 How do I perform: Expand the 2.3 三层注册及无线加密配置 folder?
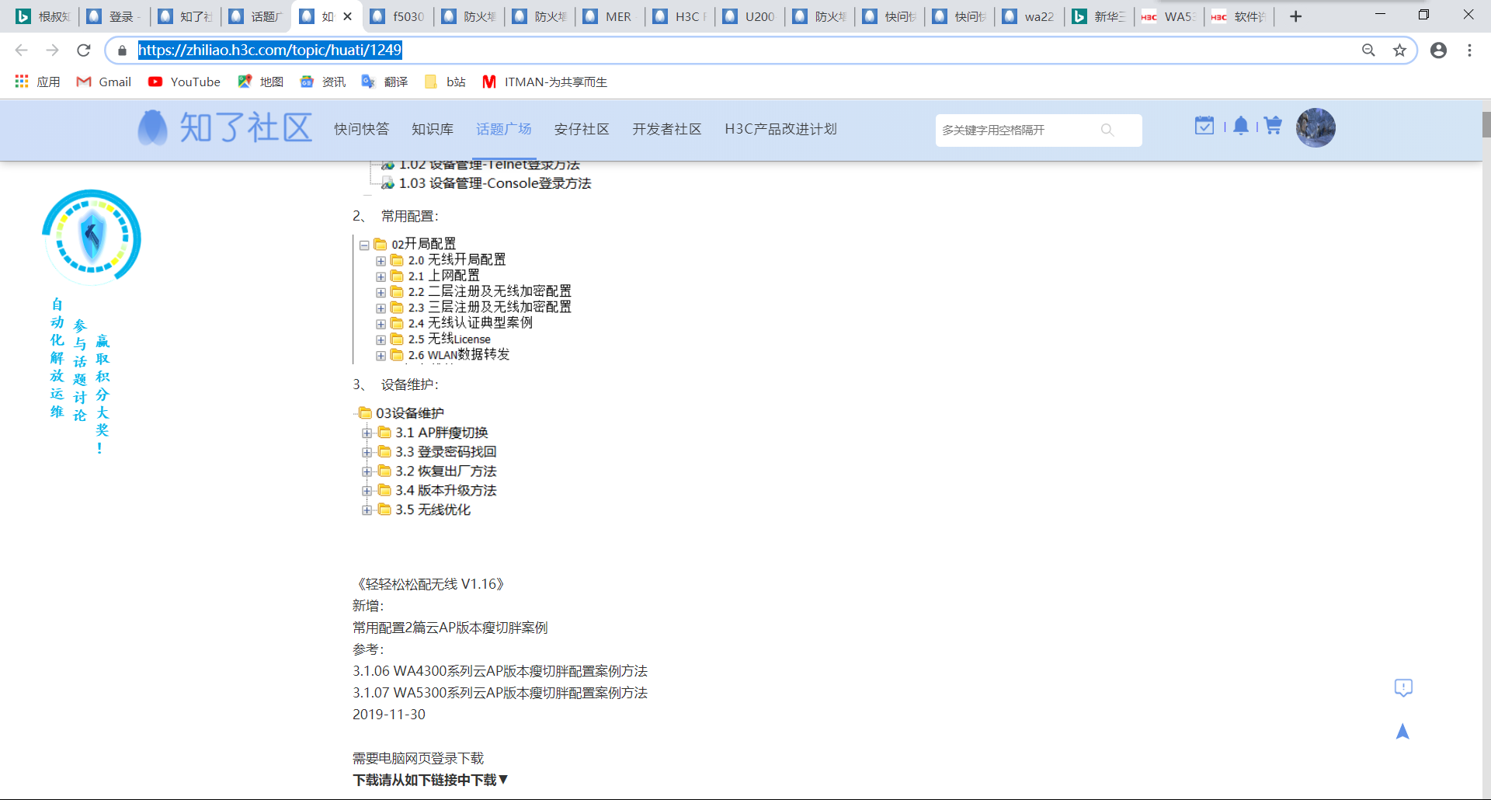[381, 308]
